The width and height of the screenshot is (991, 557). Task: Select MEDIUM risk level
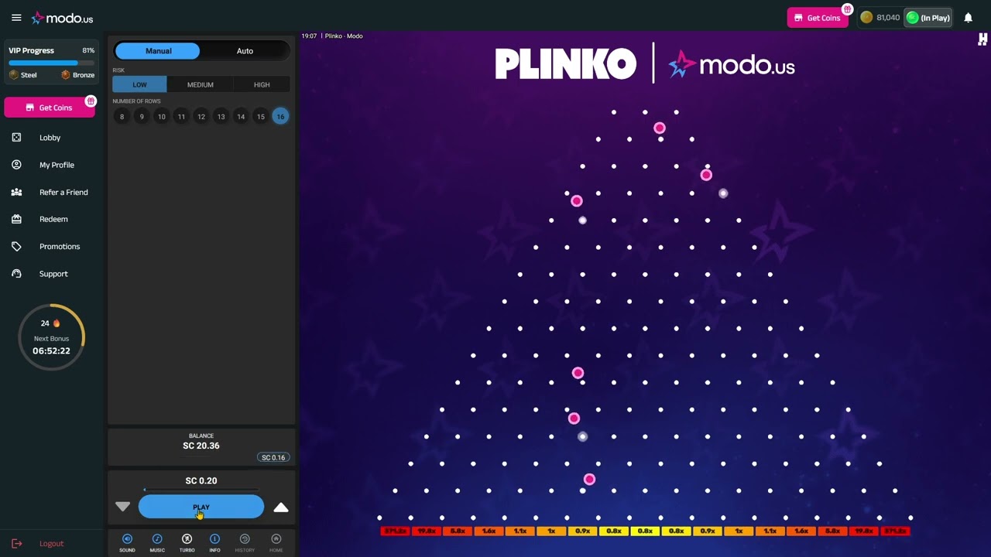(x=200, y=84)
